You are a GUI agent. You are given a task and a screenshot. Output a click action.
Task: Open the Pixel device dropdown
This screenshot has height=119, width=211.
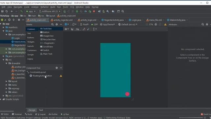(x=84, y=24)
